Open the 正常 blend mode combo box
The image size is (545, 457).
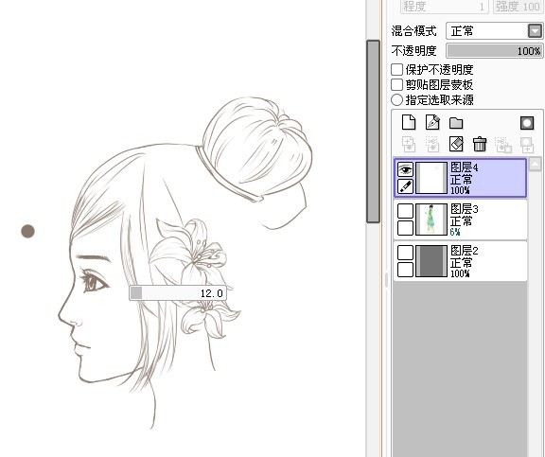coord(494,31)
